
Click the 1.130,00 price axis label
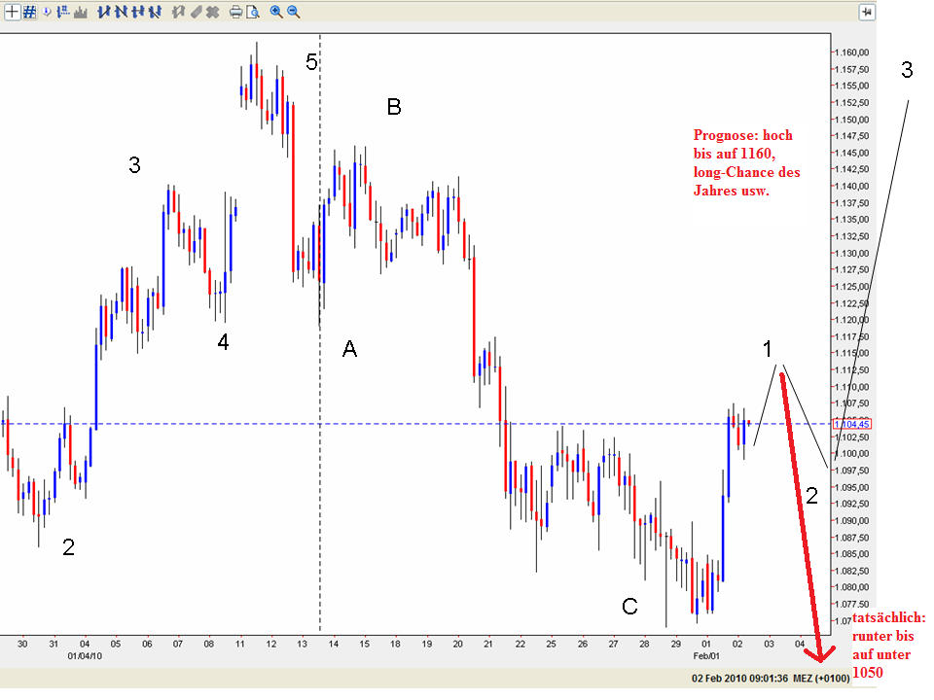[x=852, y=253]
